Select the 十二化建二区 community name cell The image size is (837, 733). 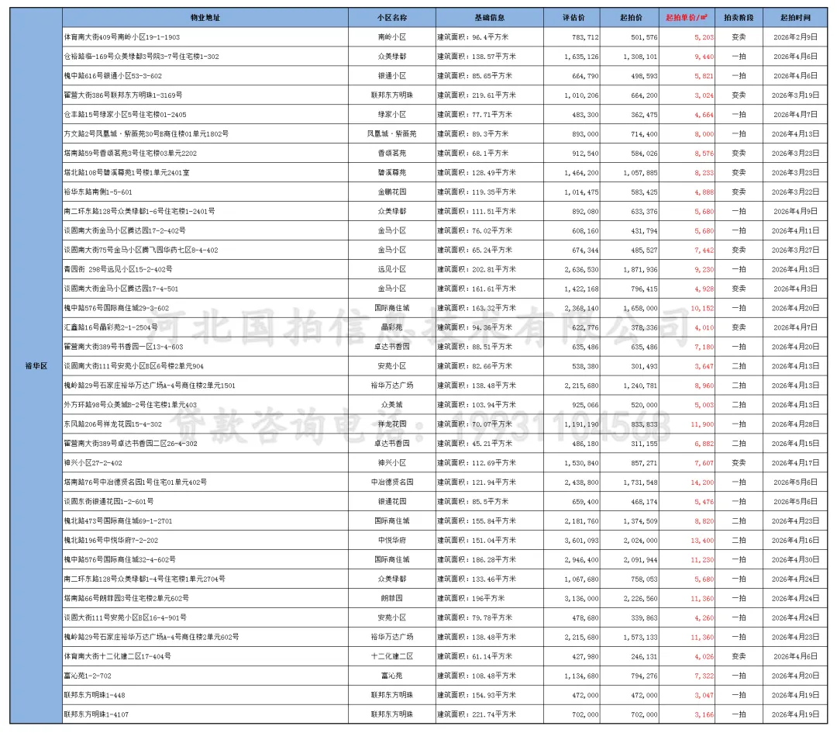pos(392,656)
